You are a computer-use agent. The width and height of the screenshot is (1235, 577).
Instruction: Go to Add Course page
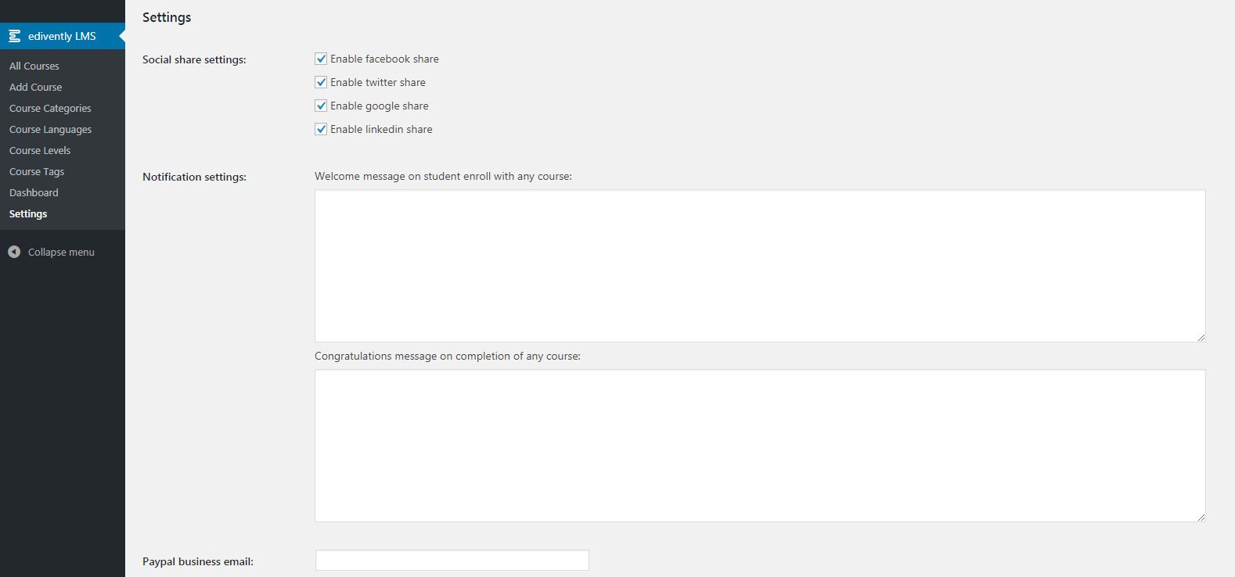[x=36, y=87]
